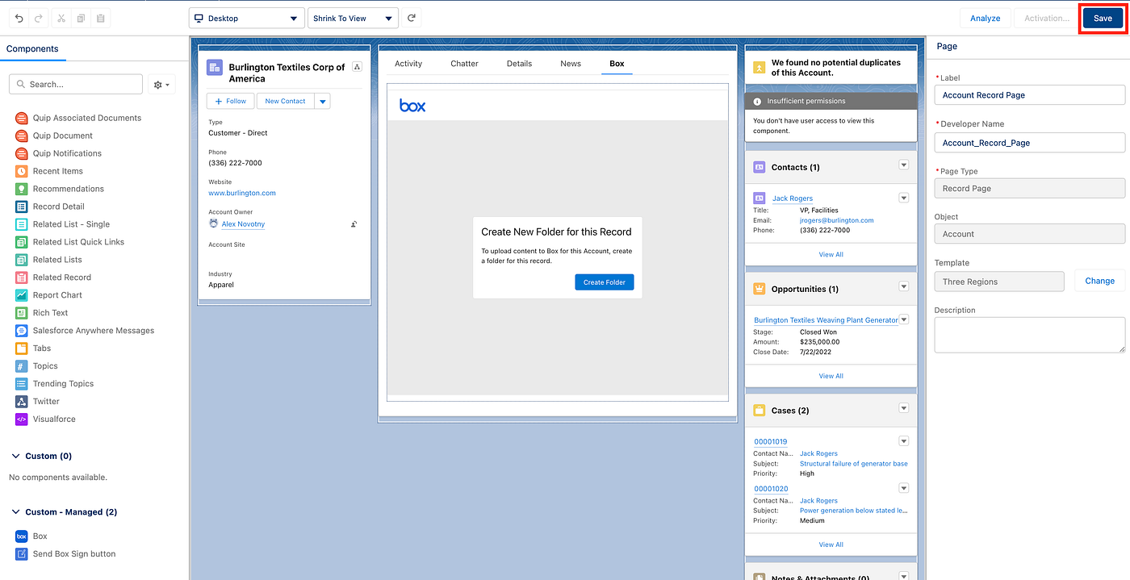Select the Recent Items component
The image size is (1130, 580).
[x=49, y=171]
